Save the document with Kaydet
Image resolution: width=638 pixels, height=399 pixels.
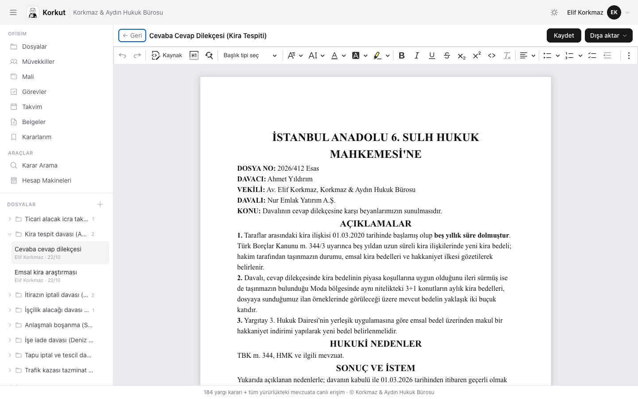pos(564,35)
